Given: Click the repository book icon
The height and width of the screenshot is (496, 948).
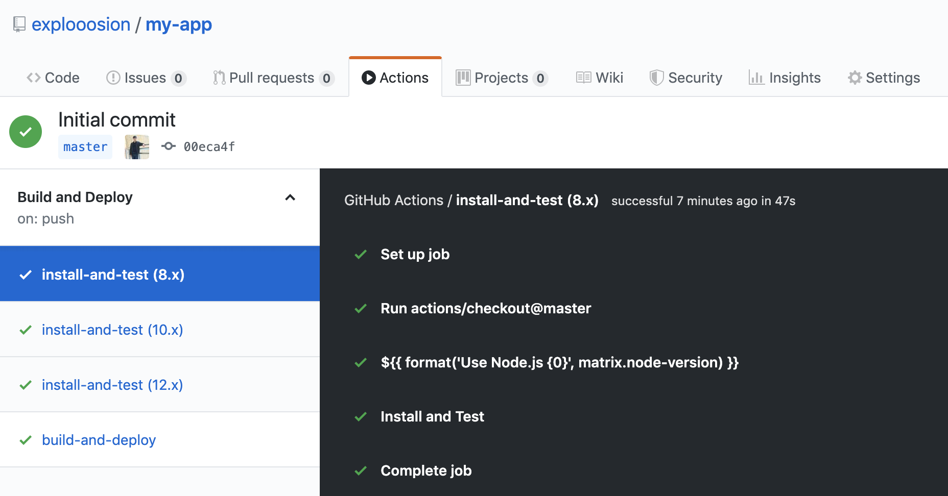Looking at the screenshot, I should (x=19, y=24).
